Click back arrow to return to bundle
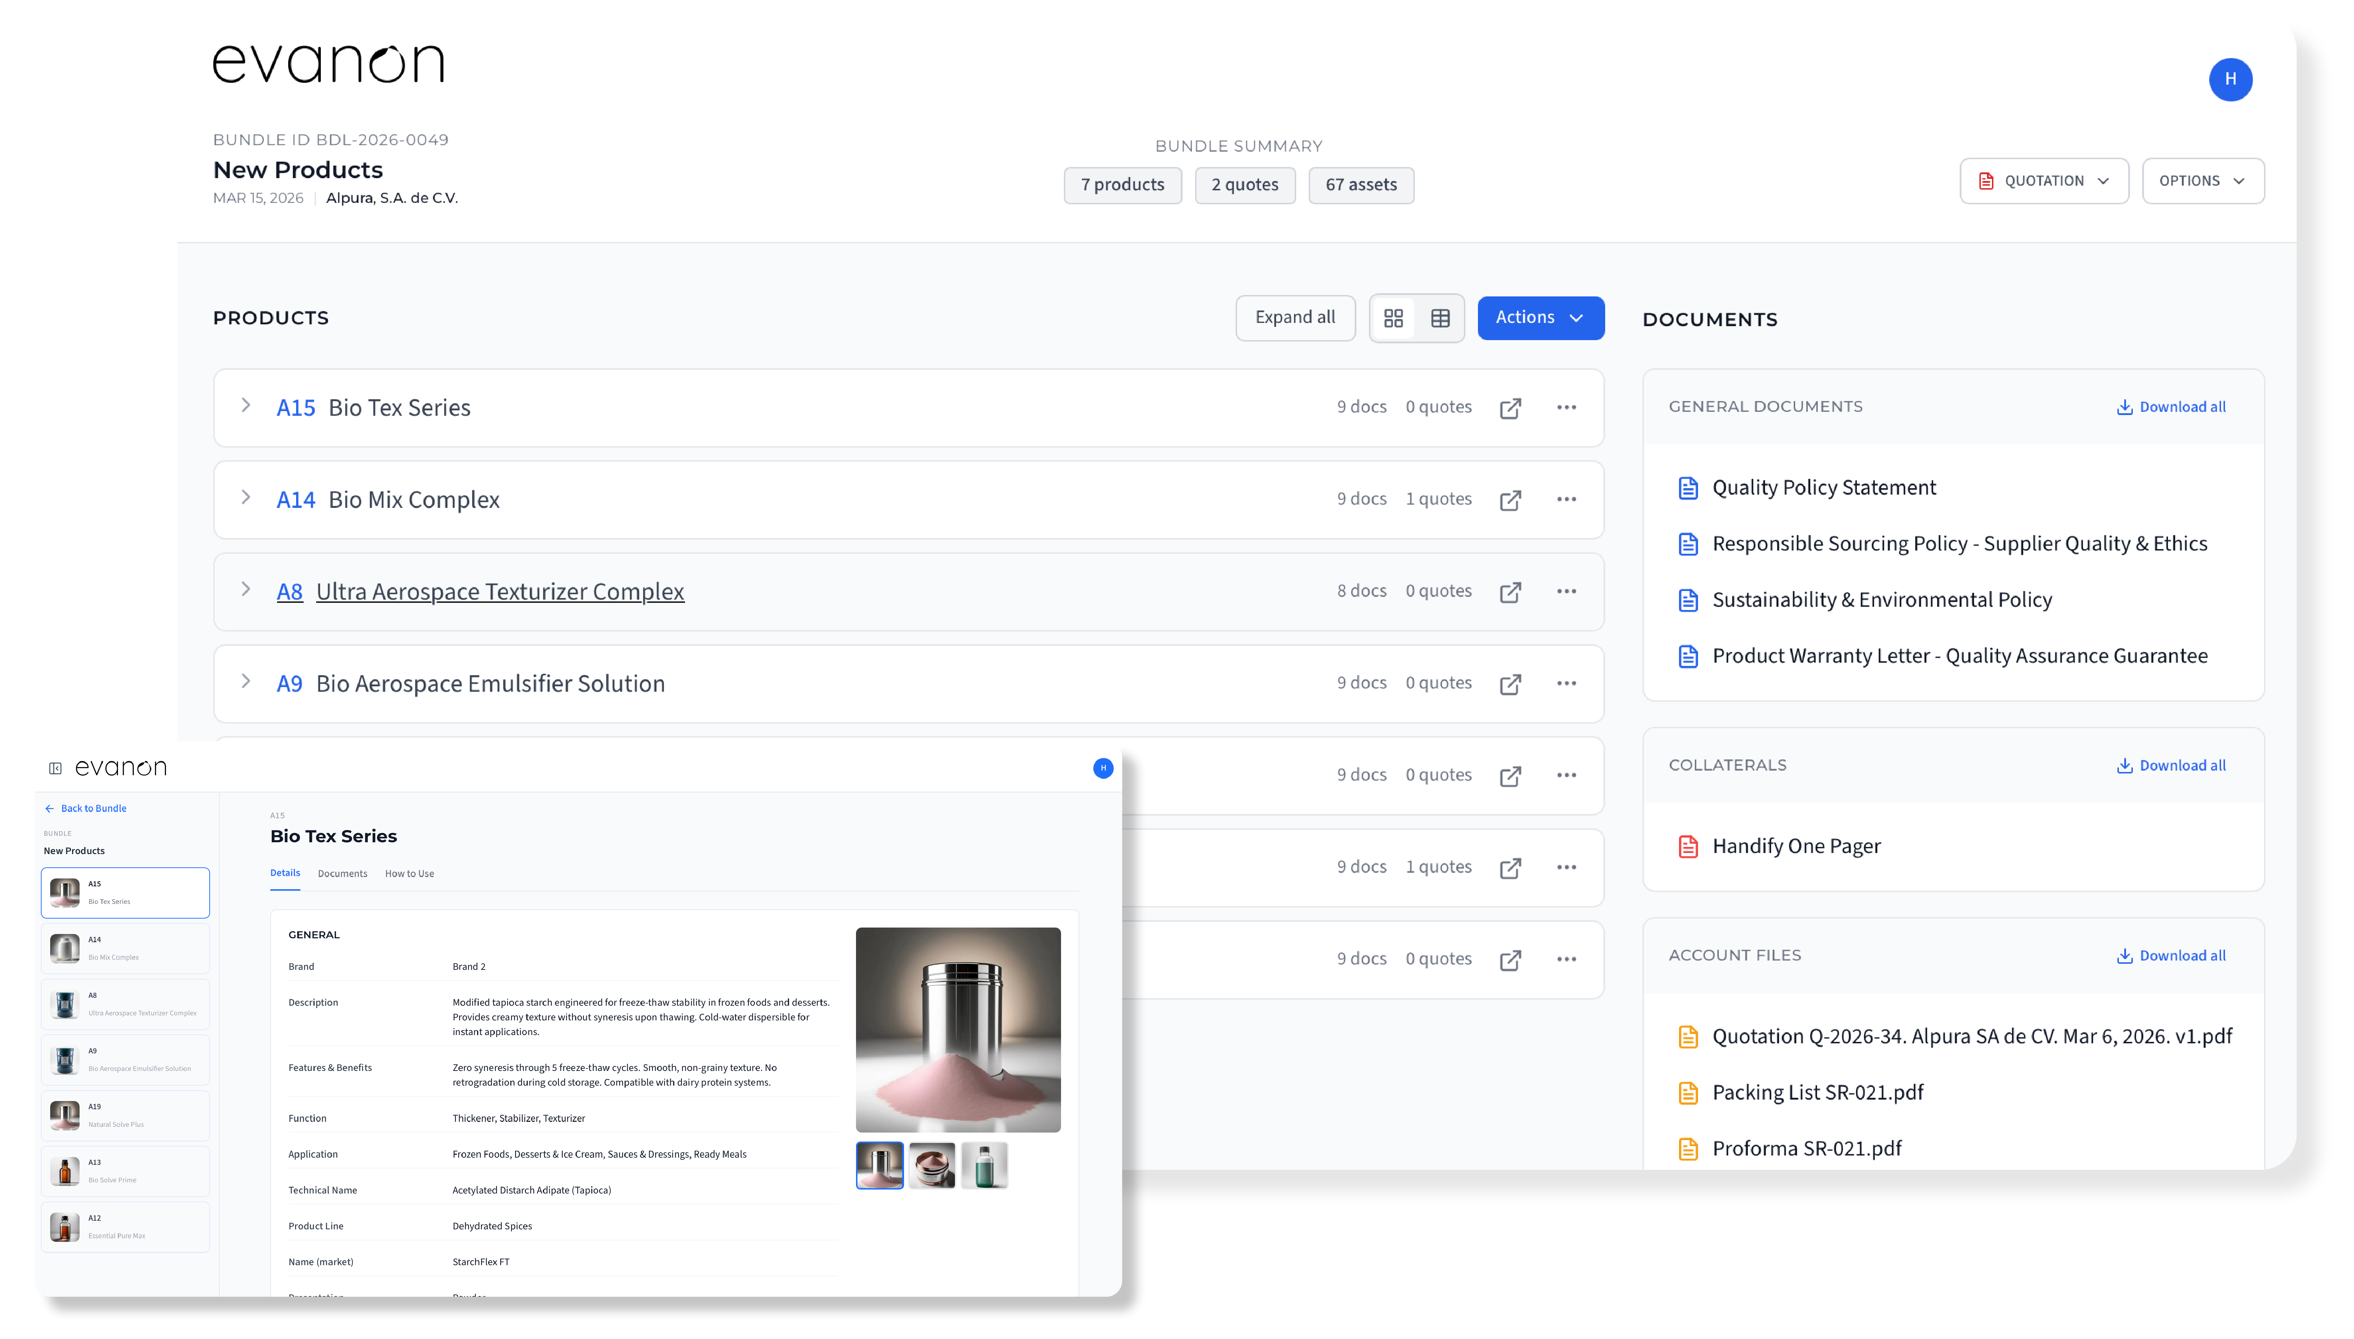 pyautogui.click(x=50, y=808)
